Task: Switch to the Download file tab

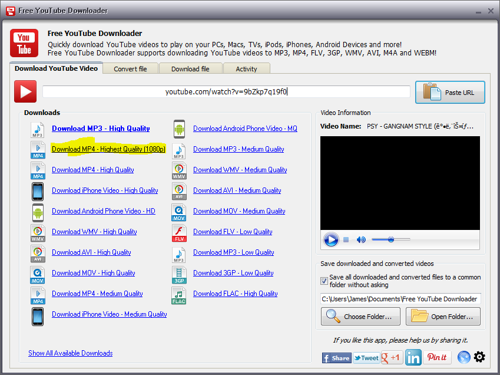Action: click(x=190, y=68)
